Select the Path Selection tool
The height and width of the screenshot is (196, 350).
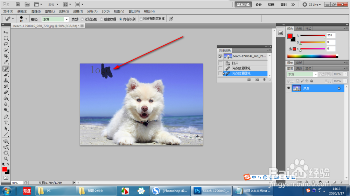6,129
